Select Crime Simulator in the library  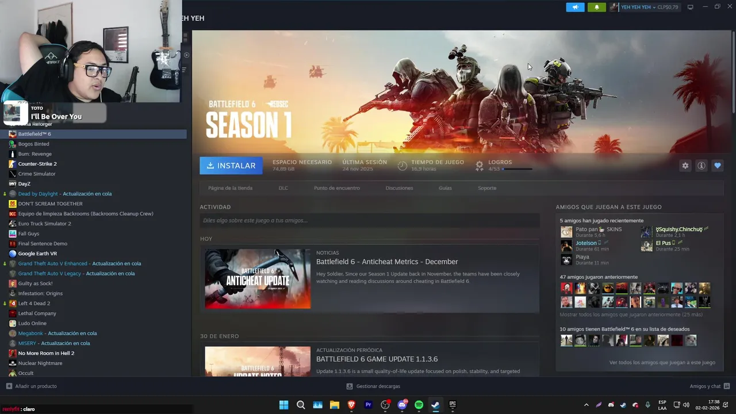[93, 174]
